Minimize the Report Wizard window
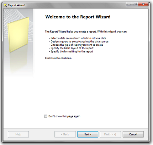 129,4
